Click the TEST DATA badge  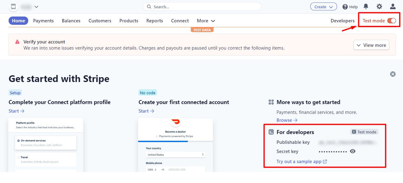click(202, 30)
